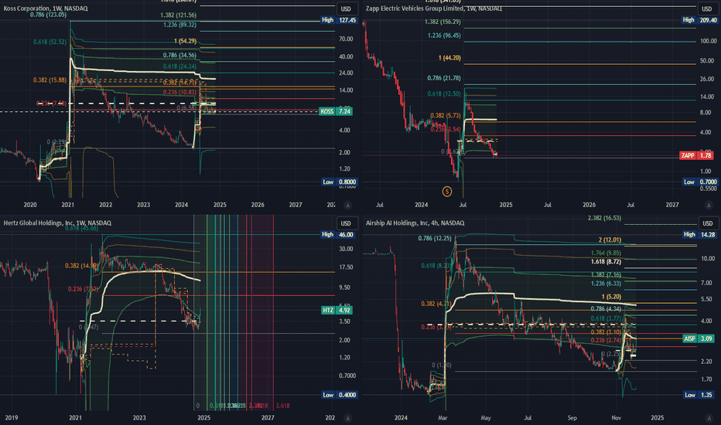This screenshot has width=721, height=425.
Task: Select the 0.382 (15.88) Fibonacci label
Action: [x=50, y=80]
